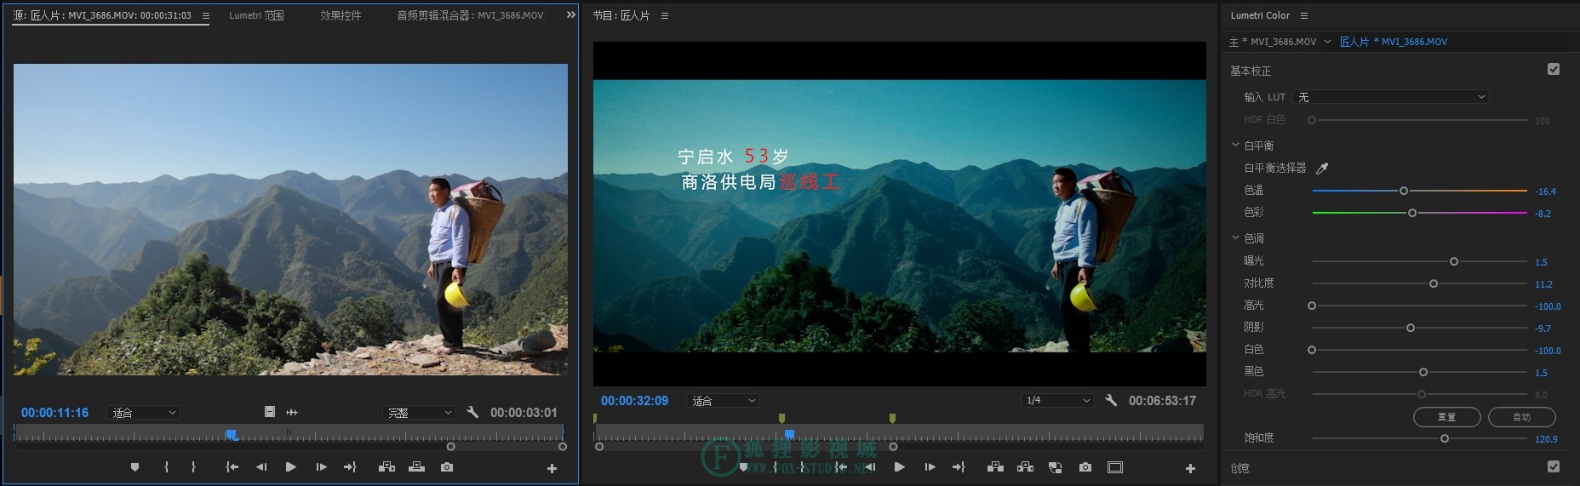
Task: Click the 饱和度 value 120.9
Action: click(1546, 439)
